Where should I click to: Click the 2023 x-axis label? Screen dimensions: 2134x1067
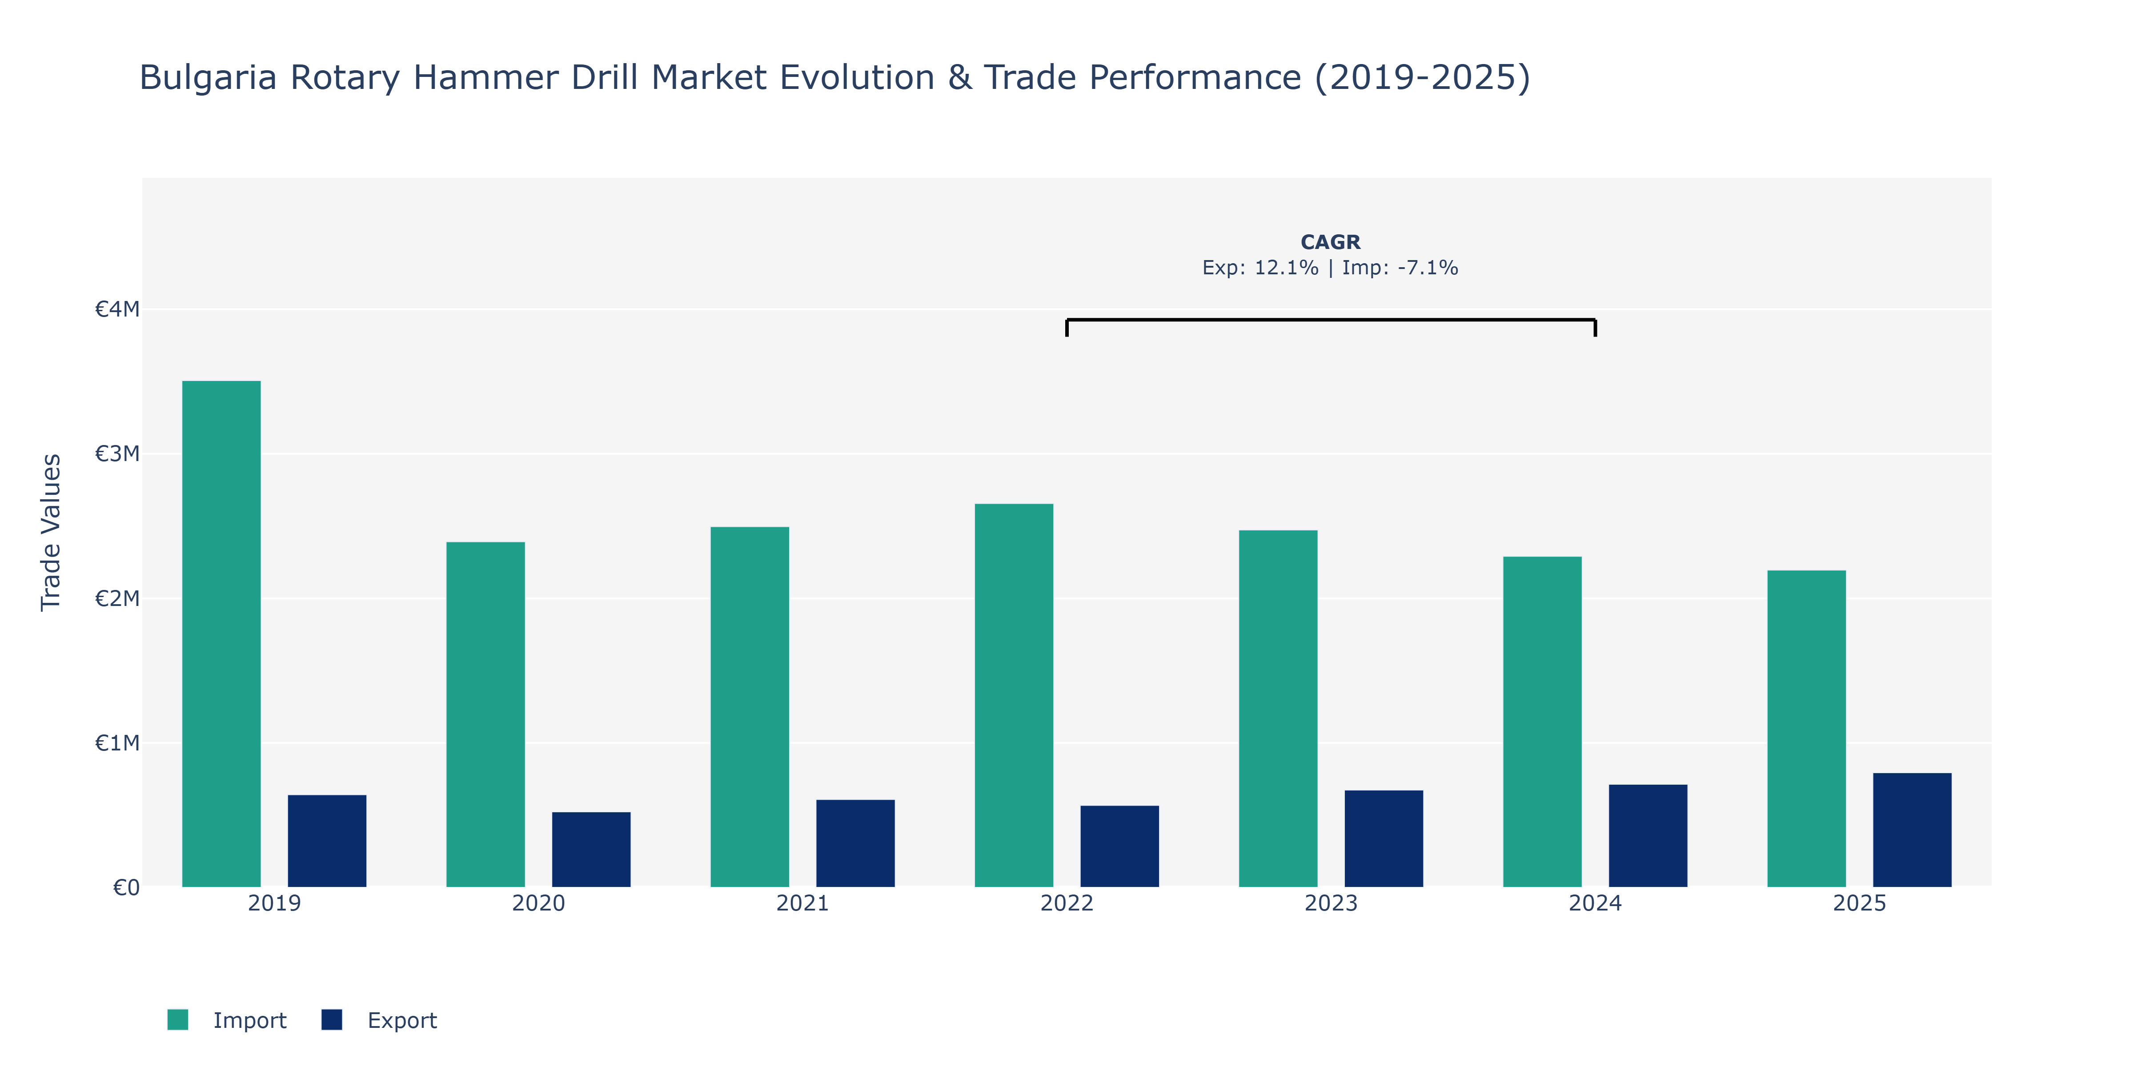[x=1331, y=903]
